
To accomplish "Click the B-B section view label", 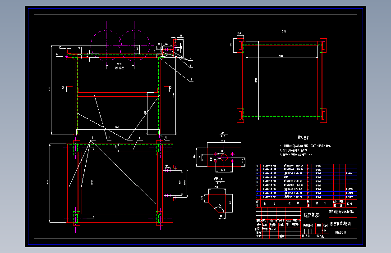I will [x=284, y=31].
